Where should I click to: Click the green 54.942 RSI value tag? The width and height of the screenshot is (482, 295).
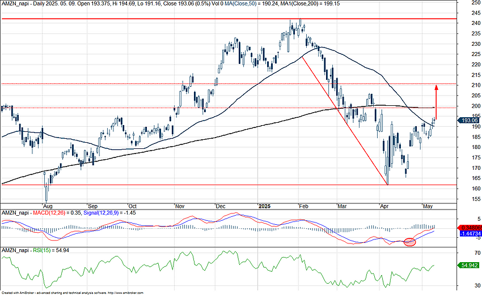point(468,265)
